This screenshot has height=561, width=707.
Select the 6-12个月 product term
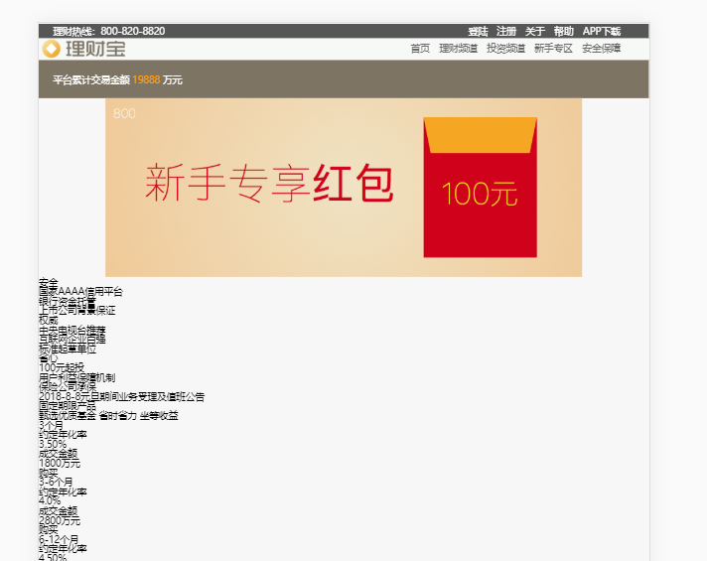click(x=59, y=539)
